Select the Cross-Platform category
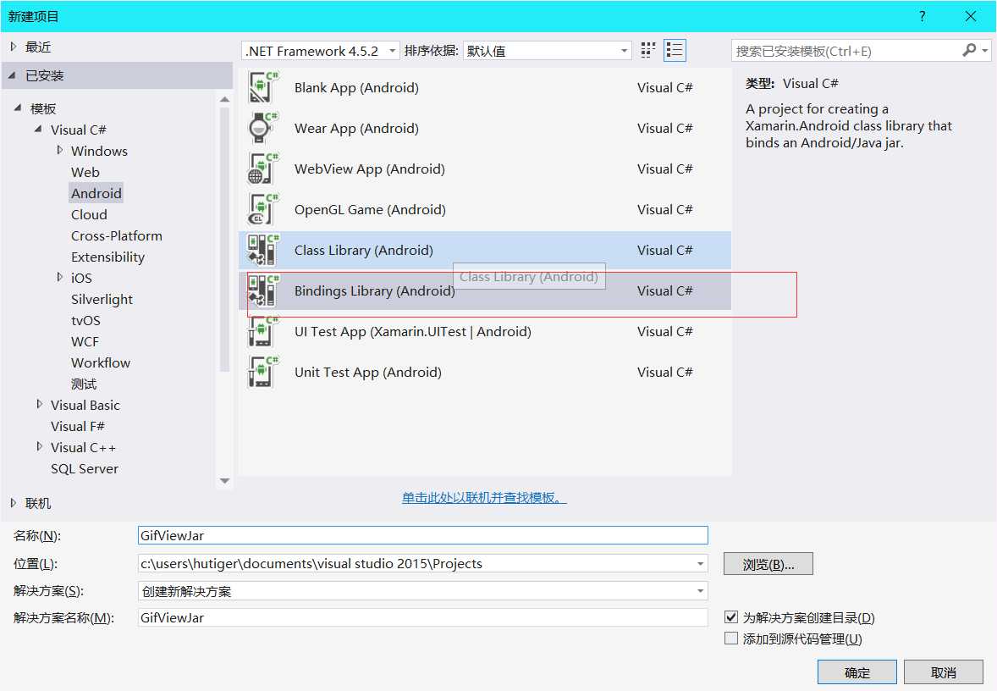Image resolution: width=997 pixels, height=691 pixels. click(x=116, y=235)
